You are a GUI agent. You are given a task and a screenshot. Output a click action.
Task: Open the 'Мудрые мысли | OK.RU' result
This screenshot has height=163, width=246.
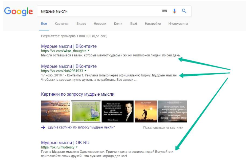[x=65, y=143]
